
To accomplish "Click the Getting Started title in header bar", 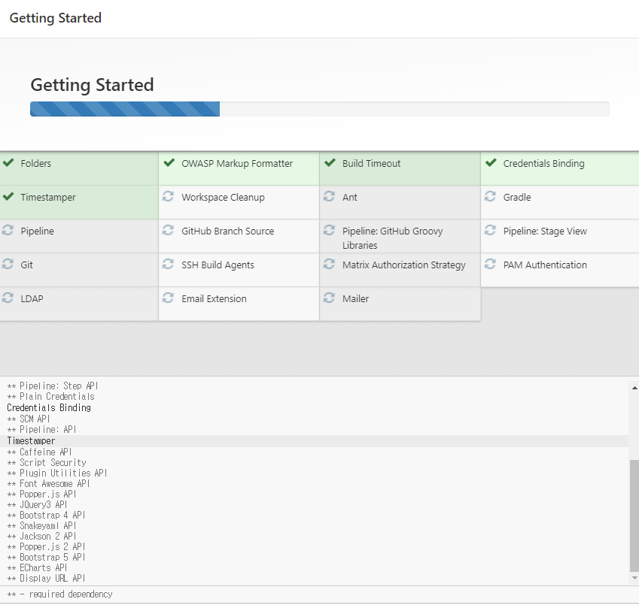I will coord(56,18).
